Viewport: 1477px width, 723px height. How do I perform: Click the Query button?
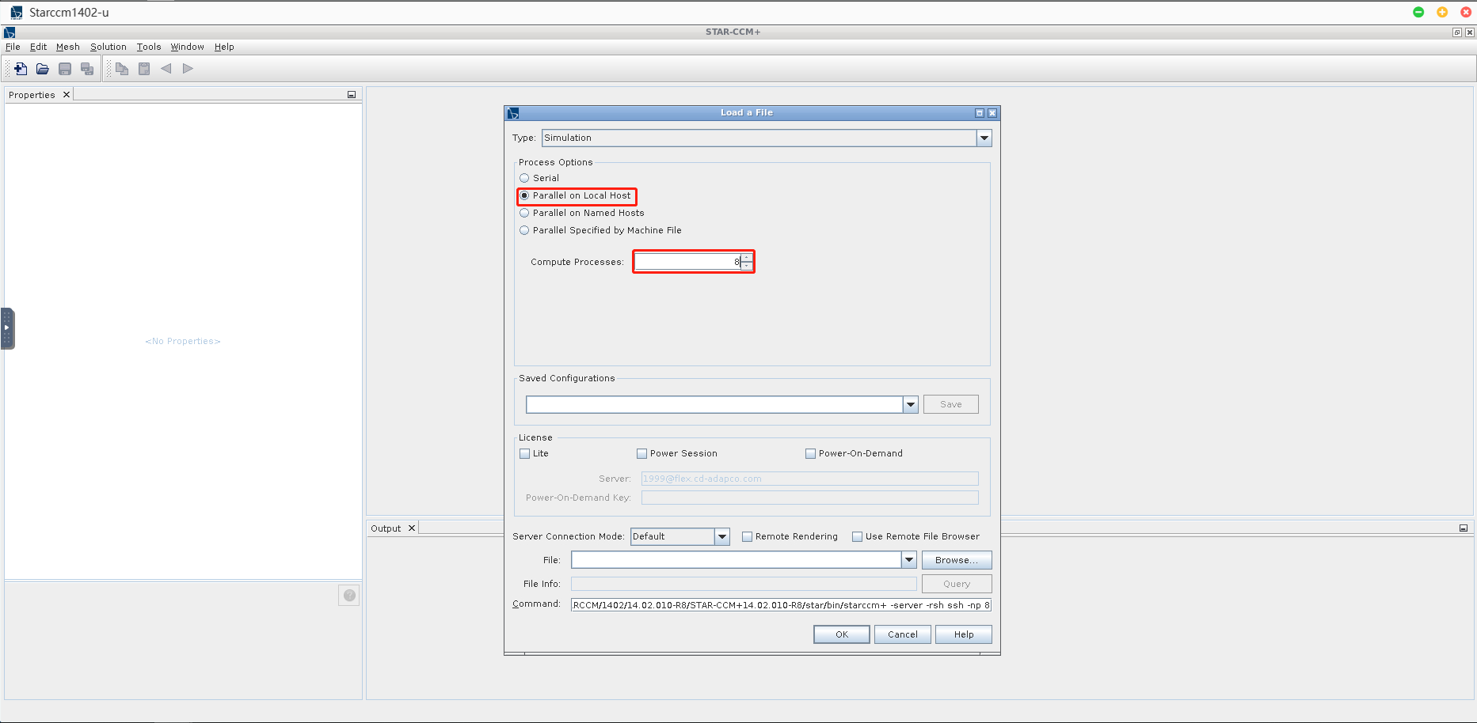coord(957,584)
